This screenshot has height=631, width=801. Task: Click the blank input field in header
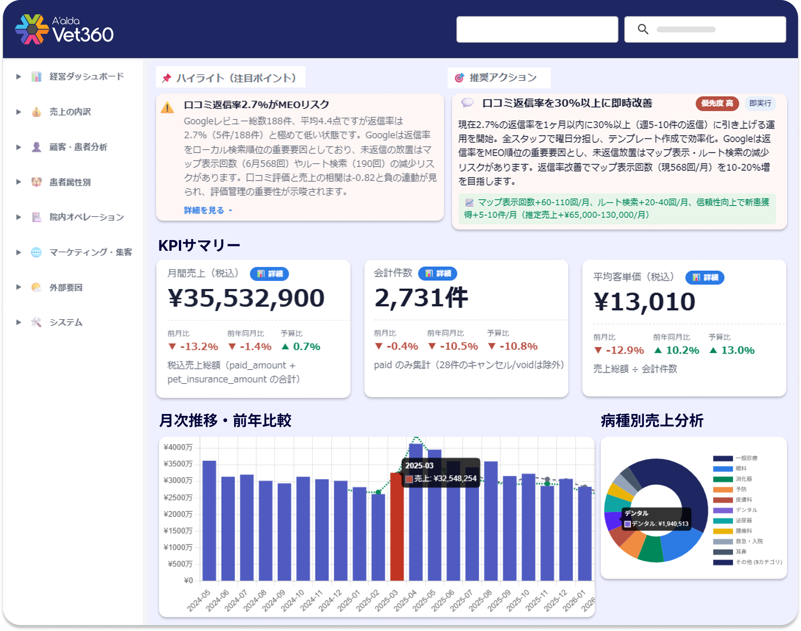pyautogui.click(x=537, y=29)
